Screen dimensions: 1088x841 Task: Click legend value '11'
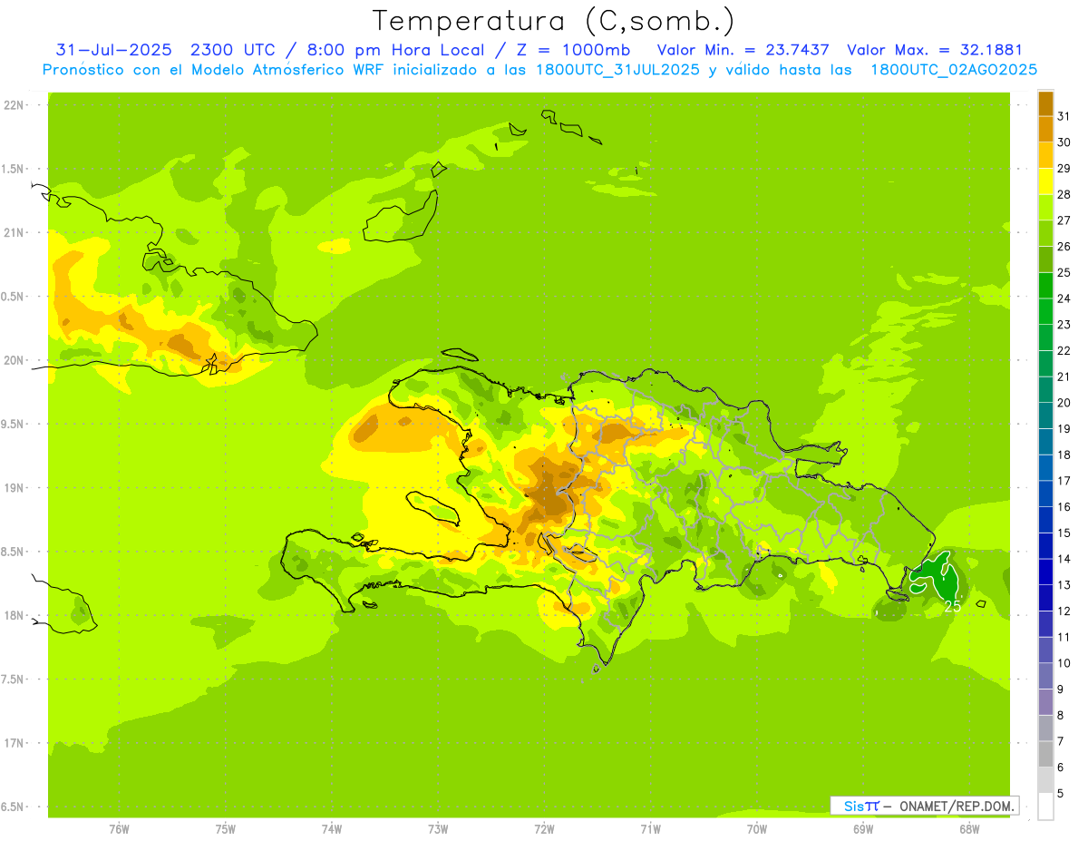click(1064, 637)
